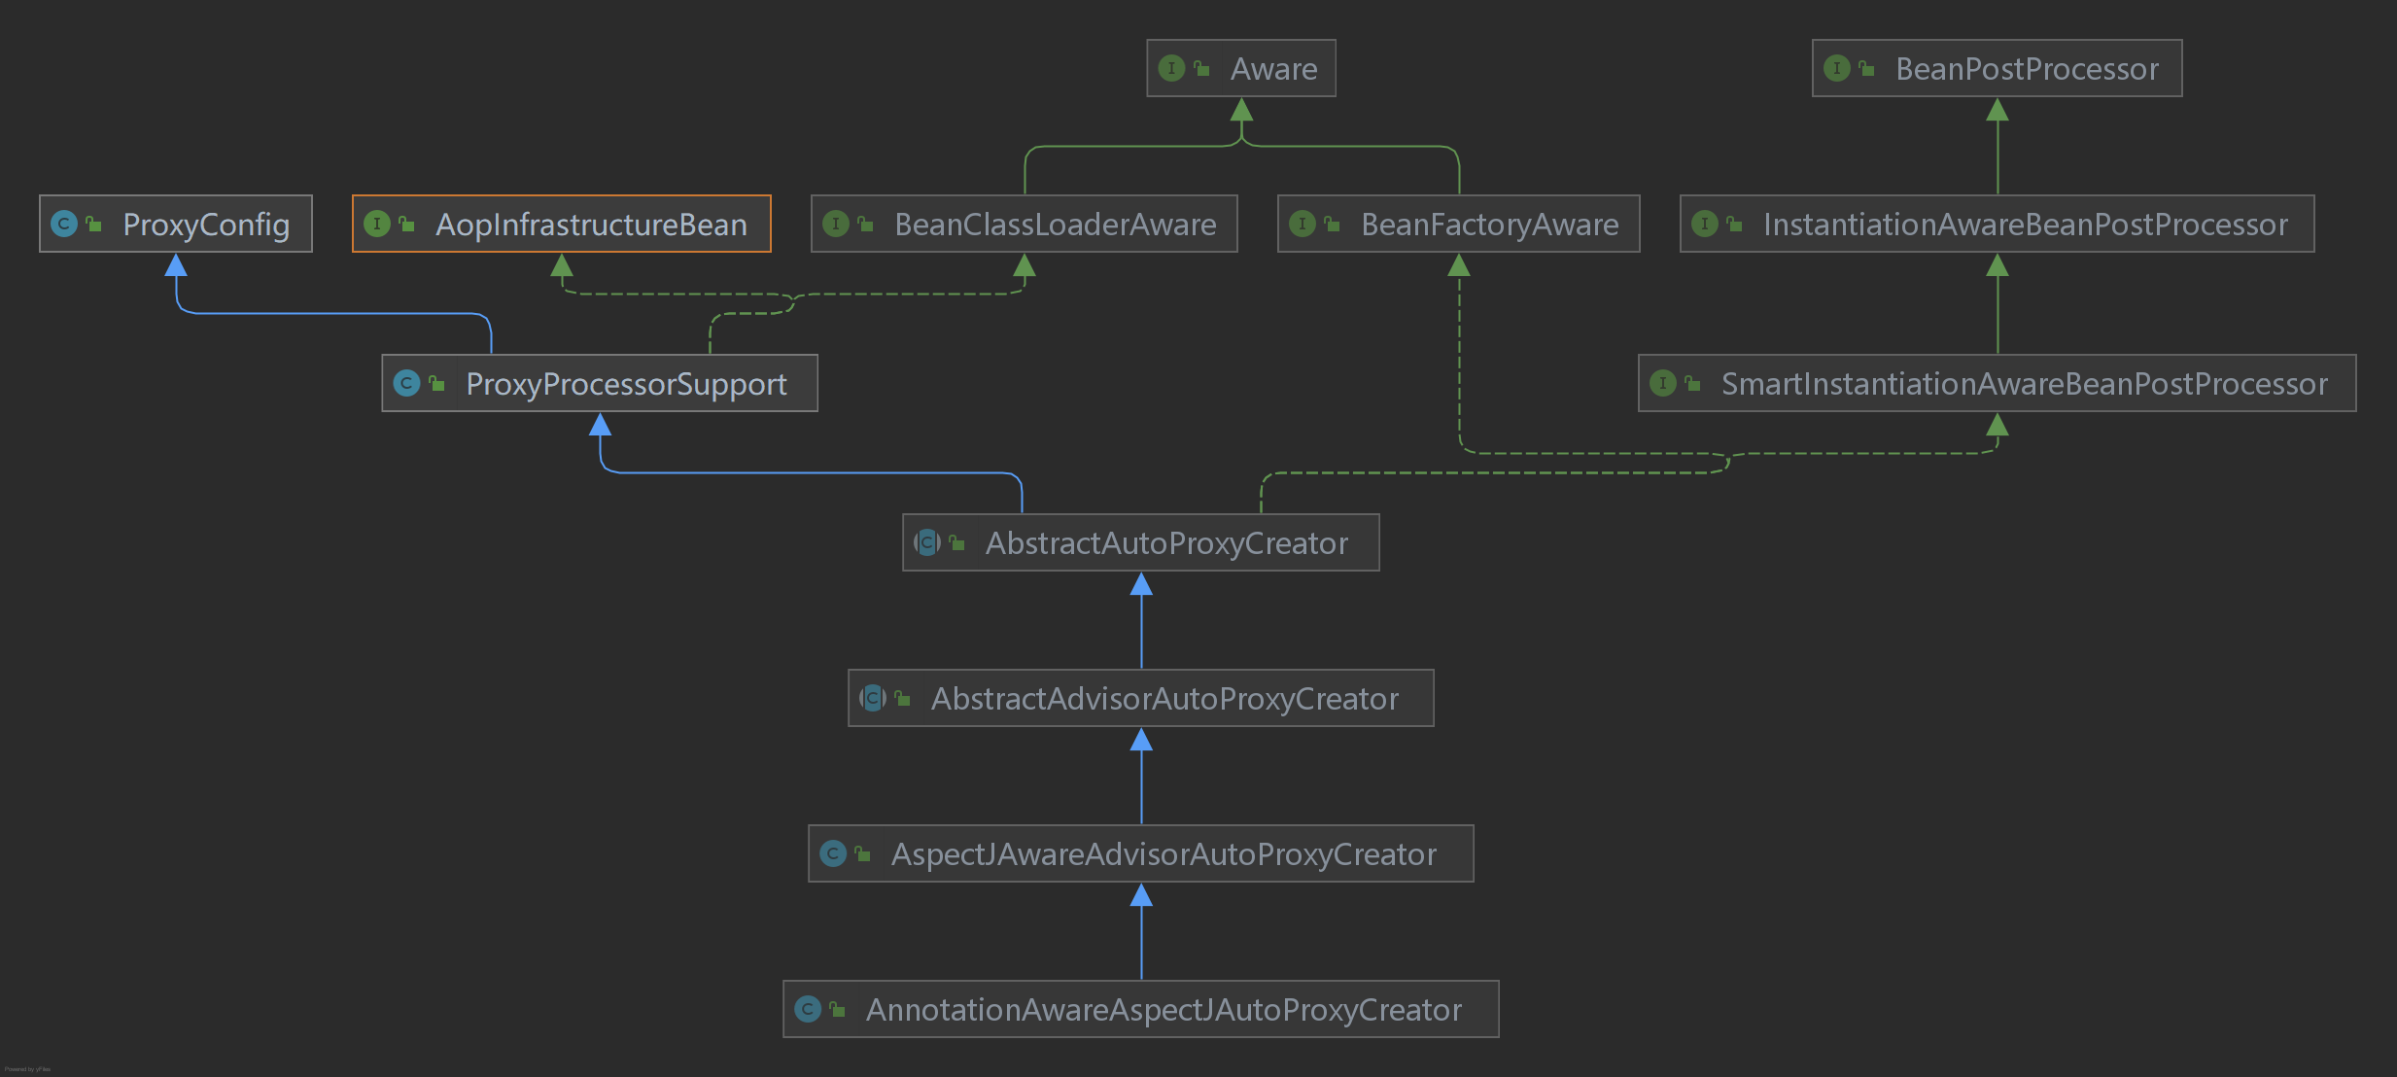Click the interface icon on the BeanClassLoaderAware node
This screenshot has width=2397, height=1077.
pyautogui.click(x=835, y=224)
